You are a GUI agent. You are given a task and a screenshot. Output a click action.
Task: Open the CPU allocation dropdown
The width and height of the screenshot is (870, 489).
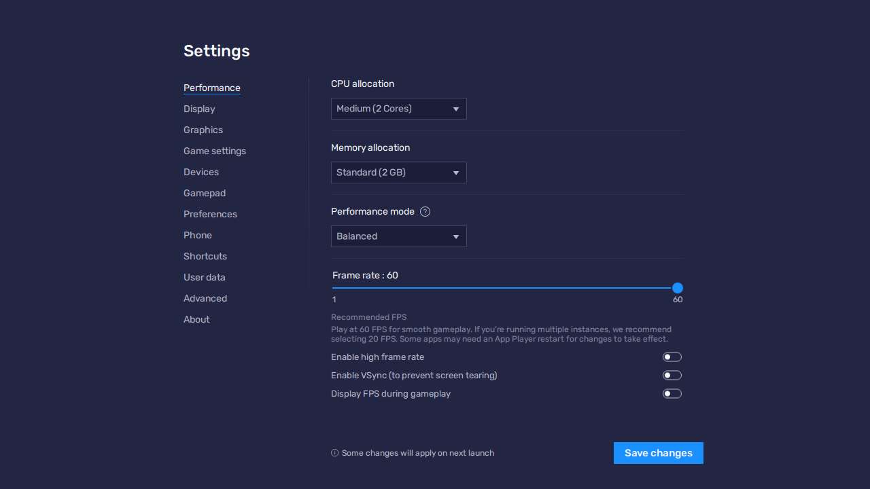(x=398, y=109)
